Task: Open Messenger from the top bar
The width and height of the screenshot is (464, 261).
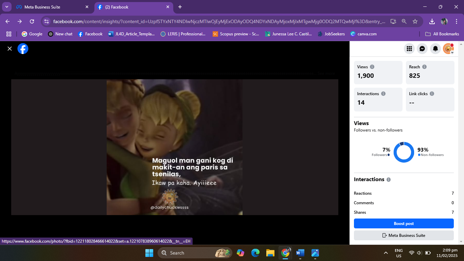Action: coord(422,49)
